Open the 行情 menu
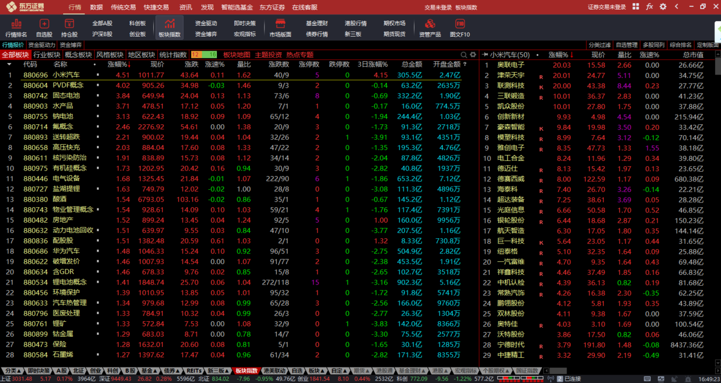The image size is (721, 383). 75,7
